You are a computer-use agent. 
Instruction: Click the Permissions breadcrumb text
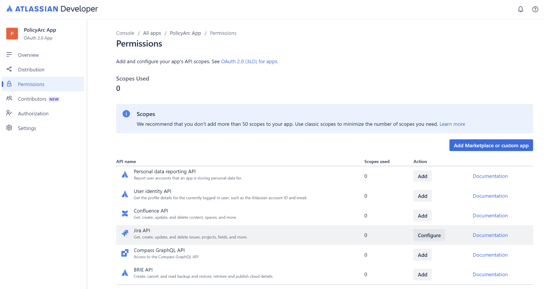[x=223, y=33]
